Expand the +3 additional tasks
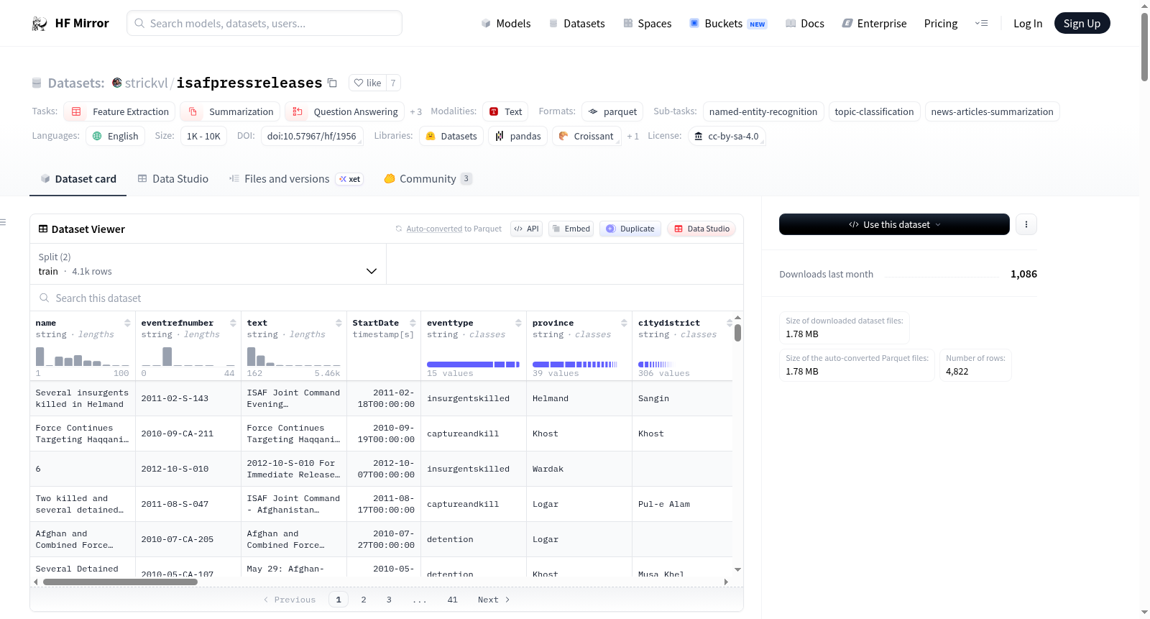Screen dimensions: 1150x619 (x=415, y=111)
